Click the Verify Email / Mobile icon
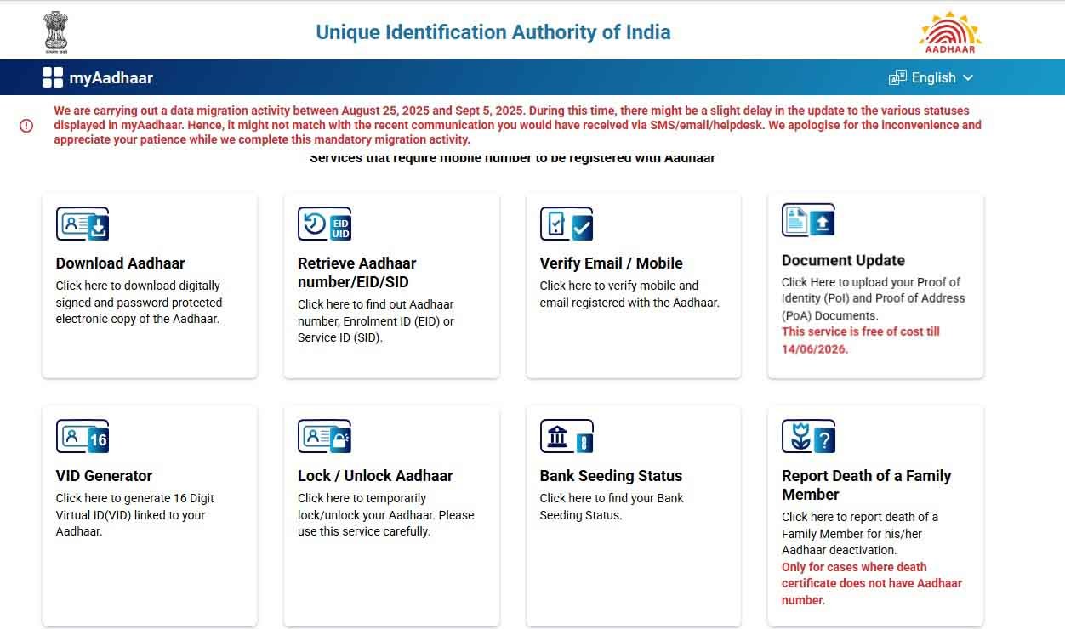Image resolution: width=1065 pixels, height=629 pixels. (567, 224)
